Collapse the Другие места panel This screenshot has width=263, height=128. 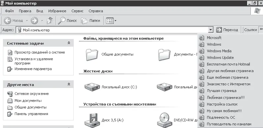pos(69,84)
